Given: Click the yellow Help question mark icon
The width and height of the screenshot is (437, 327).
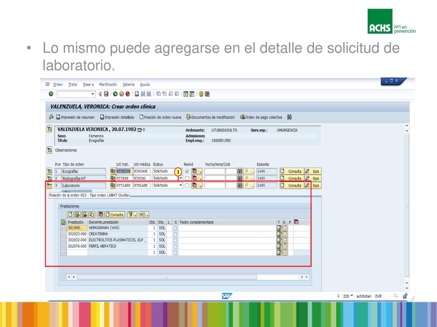Looking at the screenshot, I should point(201,94).
